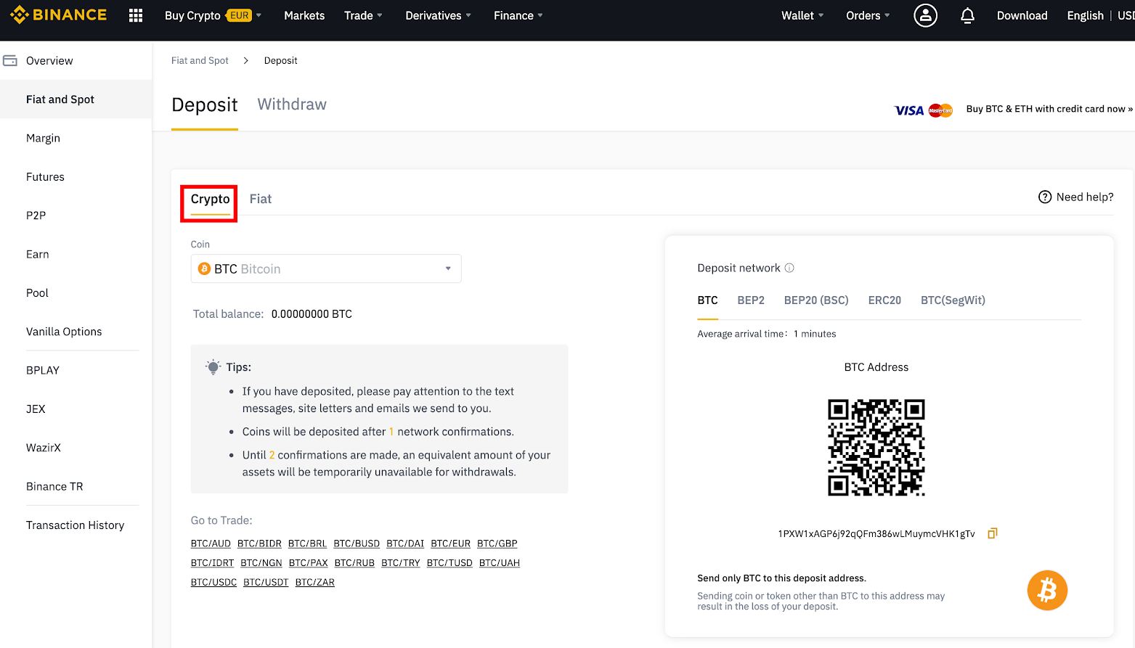Image resolution: width=1135 pixels, height=648 pixels.
Task: Open Vanilla Options in the sidebar
Action: [x=64, y=332]
